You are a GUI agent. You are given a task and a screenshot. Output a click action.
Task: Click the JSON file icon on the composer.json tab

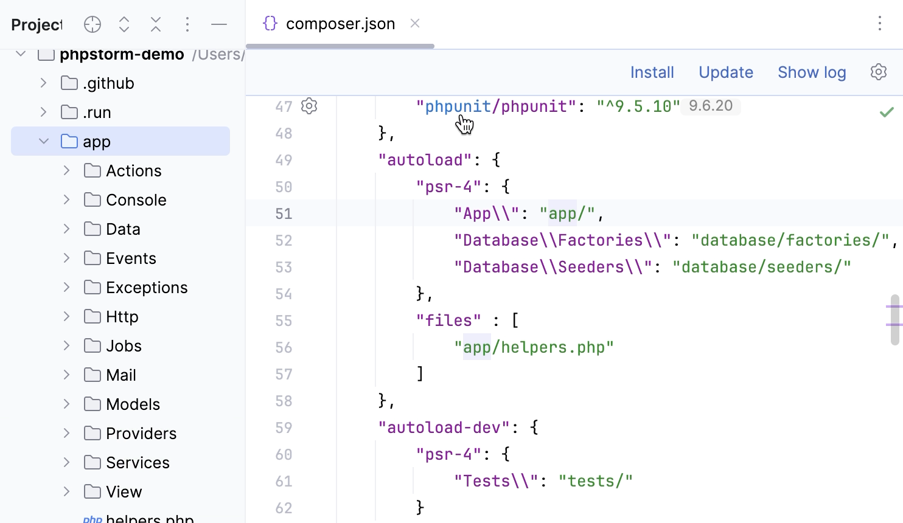pos(270,23)
